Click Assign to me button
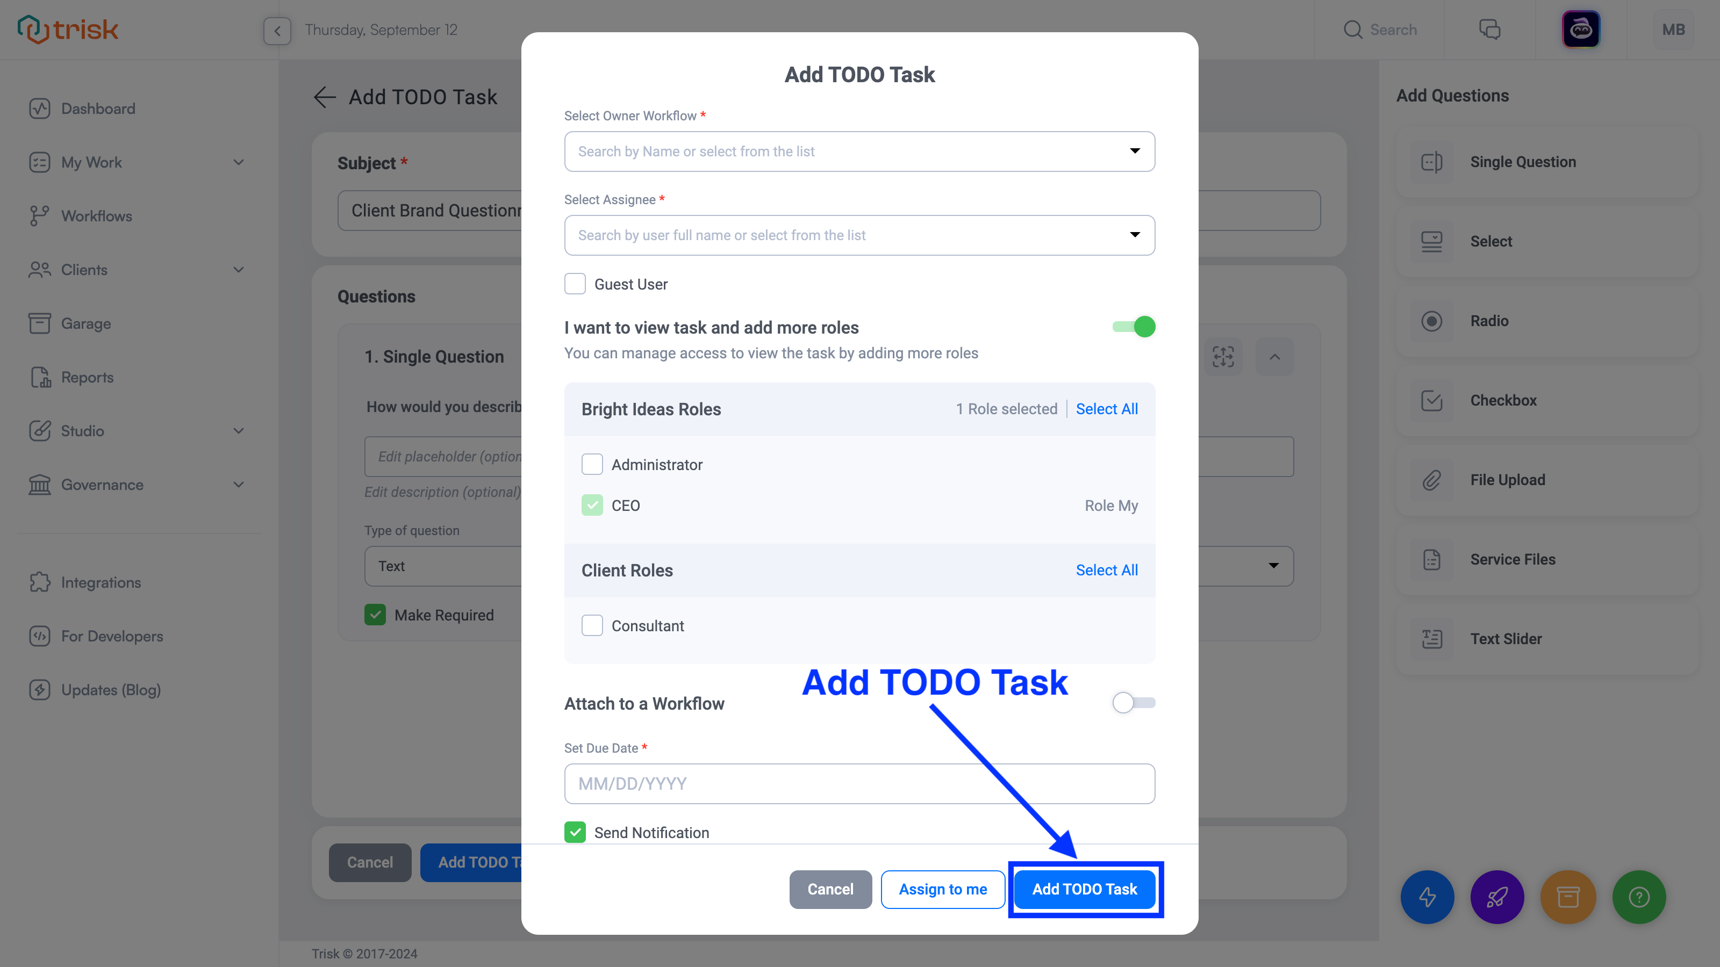The height and width of the screenshot is (967, 1720). point(943,889)
